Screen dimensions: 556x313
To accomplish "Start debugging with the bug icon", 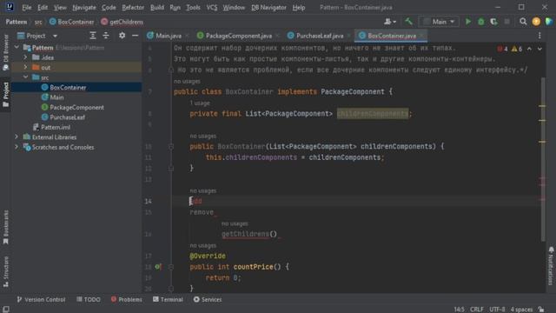I will 480,22.
